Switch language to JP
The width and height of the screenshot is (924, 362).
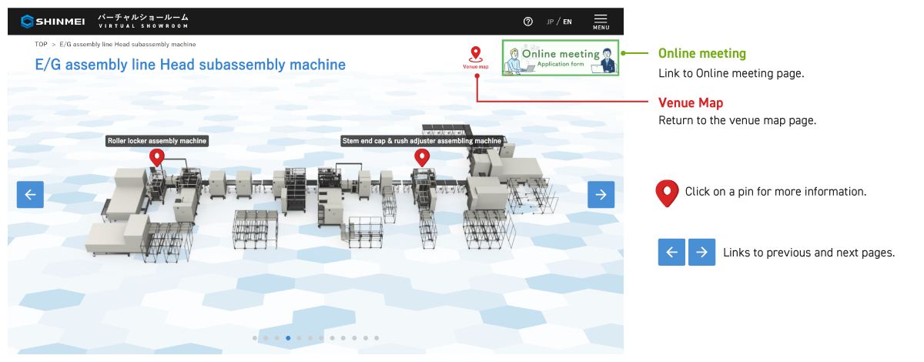click(550, 22)
